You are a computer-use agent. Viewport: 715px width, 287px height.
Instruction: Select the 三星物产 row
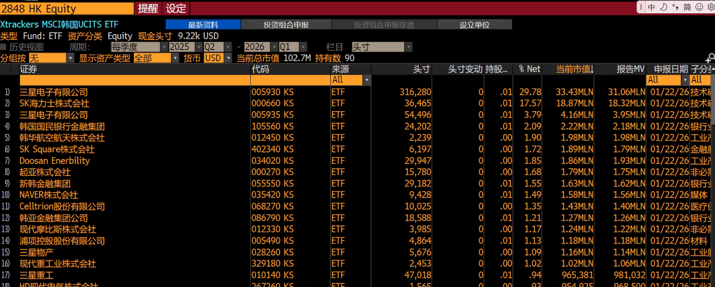(x=355, y=252)
